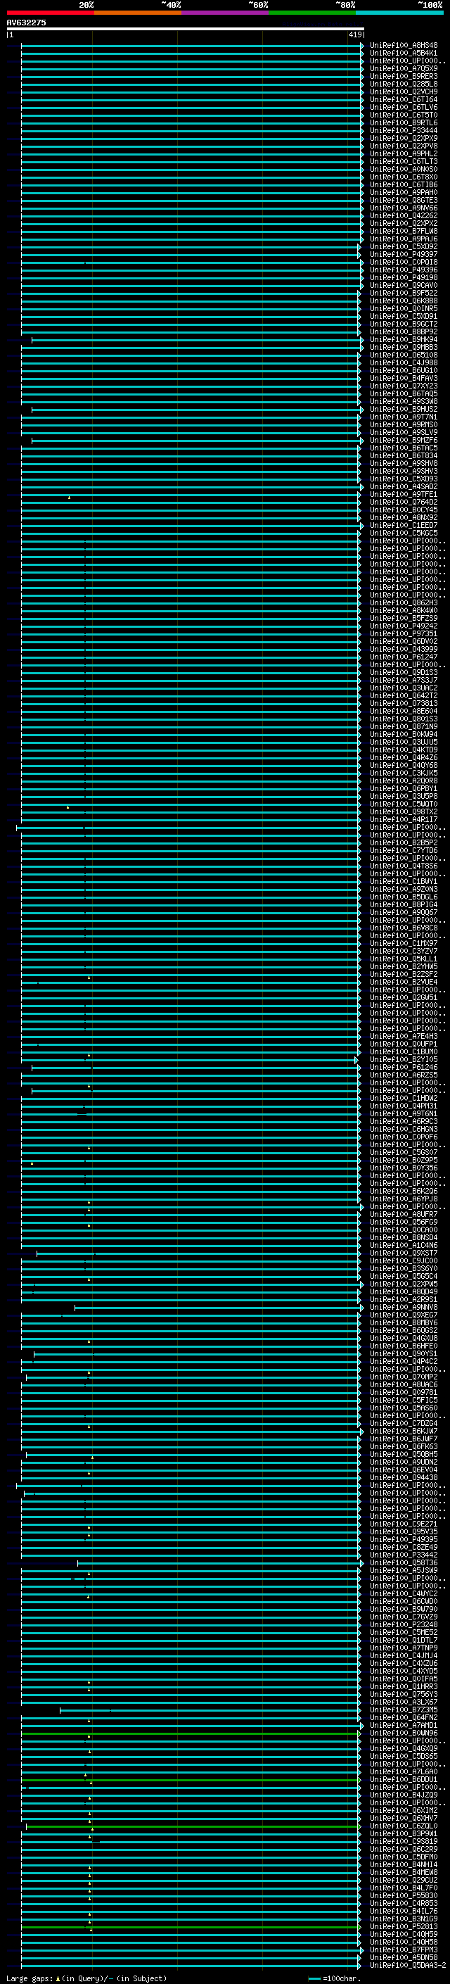
Task: Click the UniRef100_P49198 label
Action: tap(404, 277)
